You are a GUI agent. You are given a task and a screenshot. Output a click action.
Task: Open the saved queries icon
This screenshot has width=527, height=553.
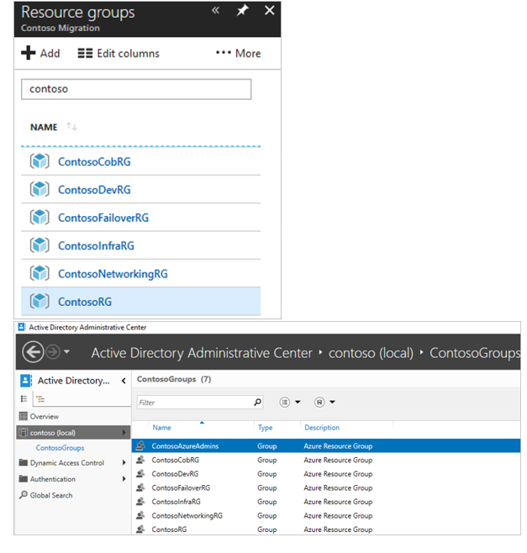click(x=319, y=402)
